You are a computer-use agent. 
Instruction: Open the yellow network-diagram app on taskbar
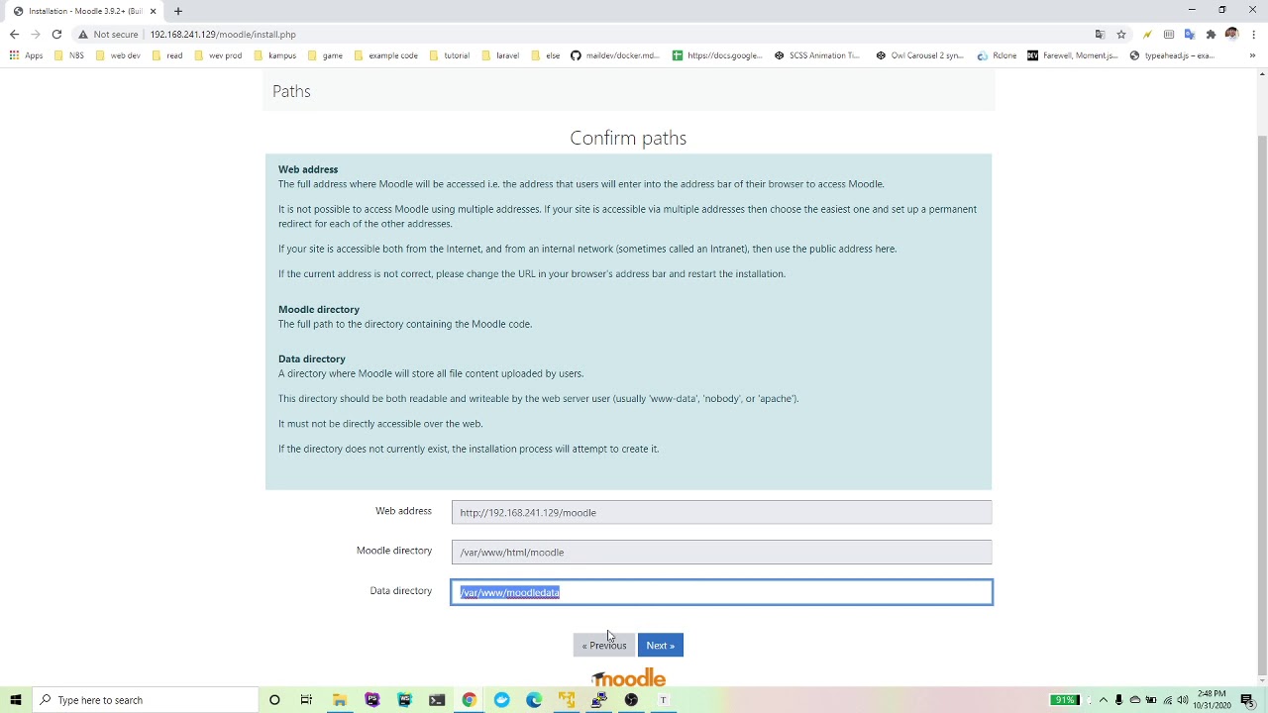(567, 700)
